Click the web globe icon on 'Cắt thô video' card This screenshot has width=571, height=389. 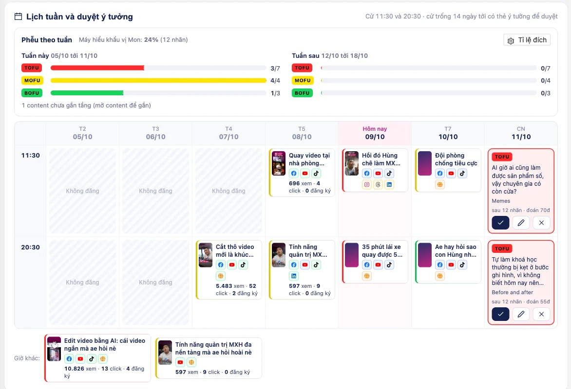221,276
